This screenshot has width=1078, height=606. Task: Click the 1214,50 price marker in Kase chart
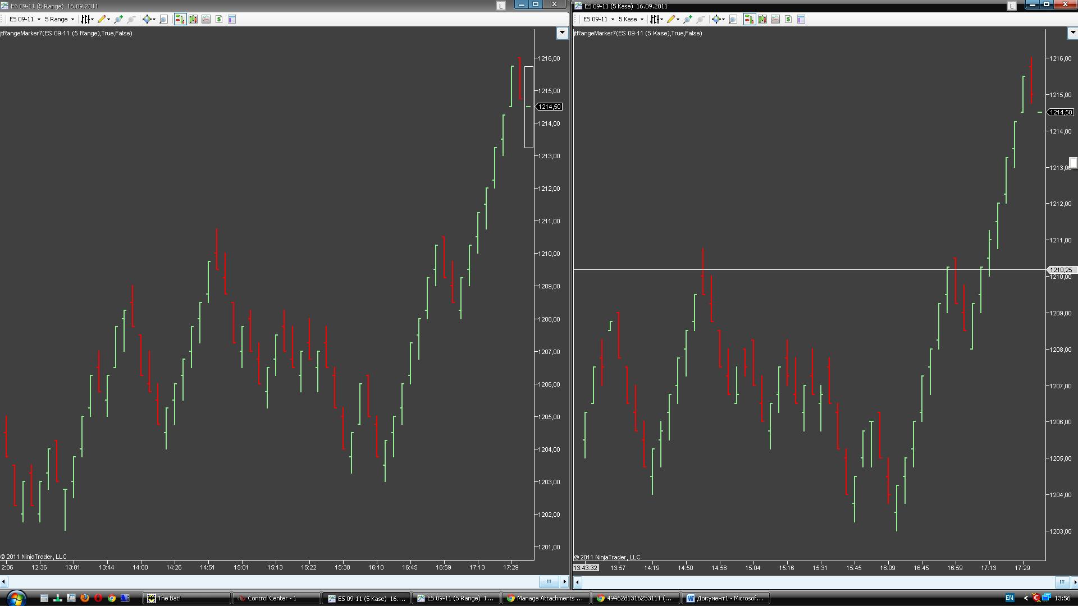pos(1061,112)
